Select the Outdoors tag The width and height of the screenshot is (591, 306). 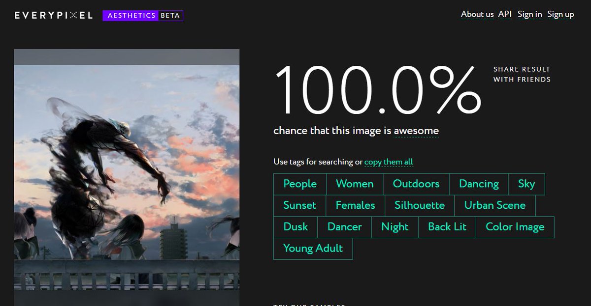click(416, 184)
